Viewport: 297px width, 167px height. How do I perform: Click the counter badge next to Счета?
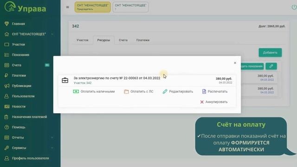[47, 65]
